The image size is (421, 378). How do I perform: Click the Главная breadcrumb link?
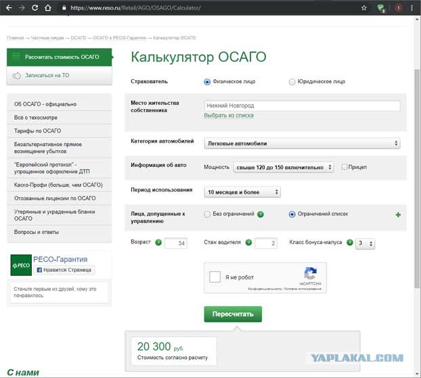[16, 38]
